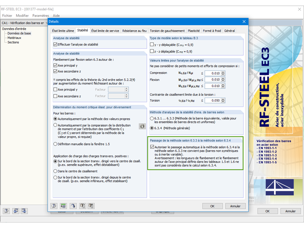Switch to État limite de service tab
Screen dimensions: 304x228
click(x=105, y=31)
